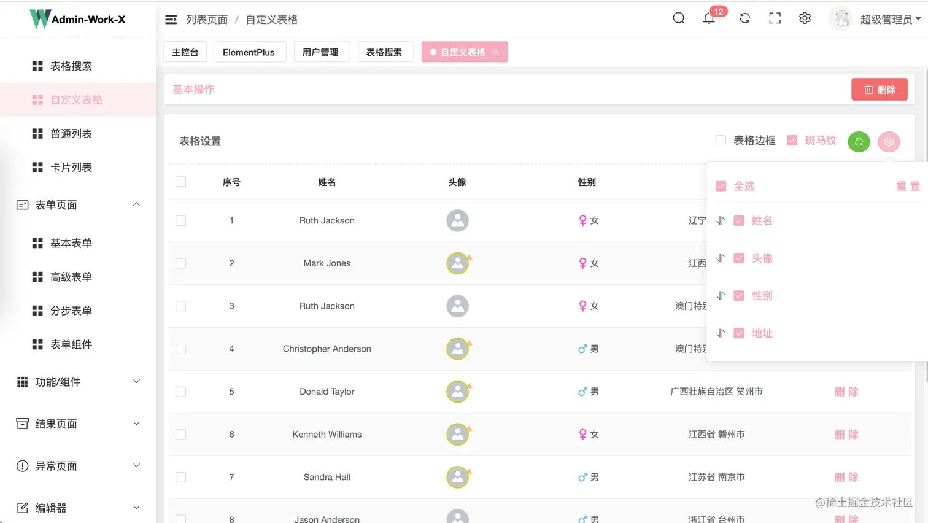928x523 pixels.
Task: Click the 重置 link in column panel
Action: tap(908, 186)
